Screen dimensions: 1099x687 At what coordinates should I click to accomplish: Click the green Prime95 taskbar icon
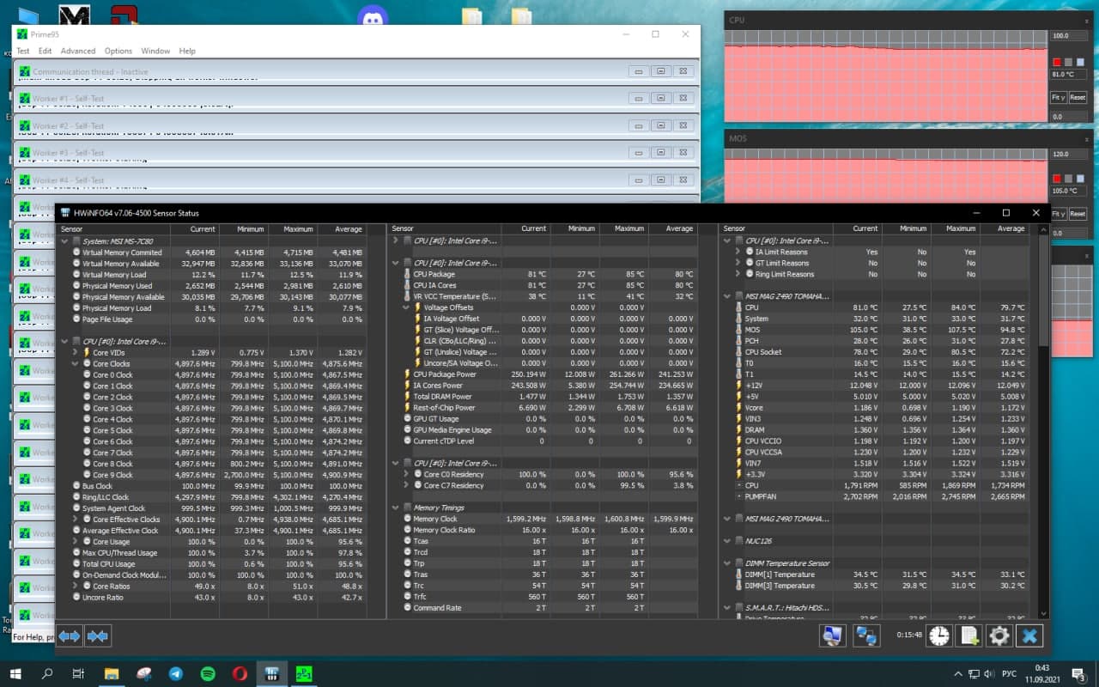[x=304, y=673]
